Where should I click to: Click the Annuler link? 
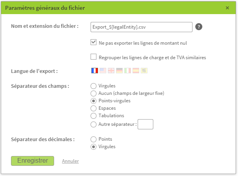tap(71, 161)
